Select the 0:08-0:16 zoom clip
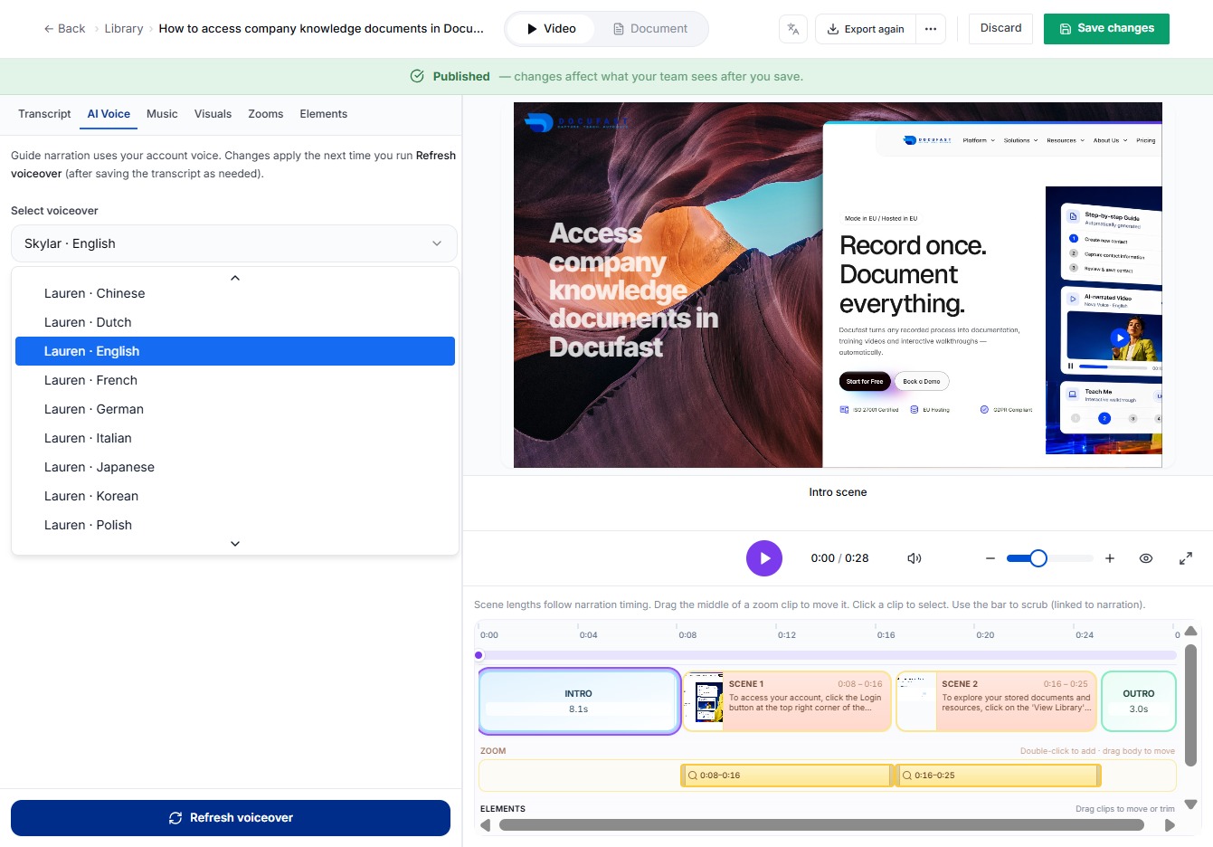 [787, 776]
